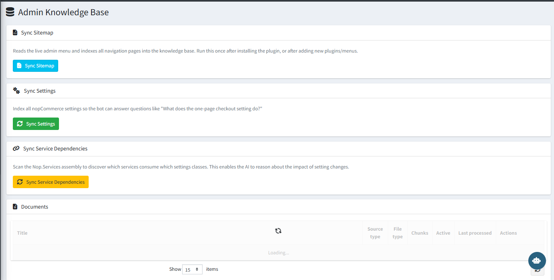Click the description starting "Index all nopCommerce settings"

click(x=138, y=109)
